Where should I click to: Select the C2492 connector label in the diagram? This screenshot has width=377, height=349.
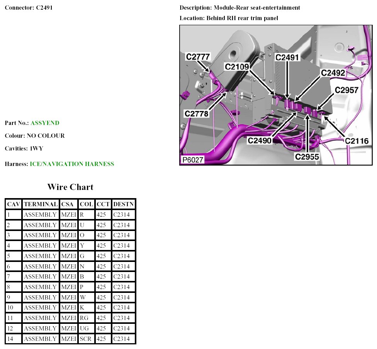[333, 73]
